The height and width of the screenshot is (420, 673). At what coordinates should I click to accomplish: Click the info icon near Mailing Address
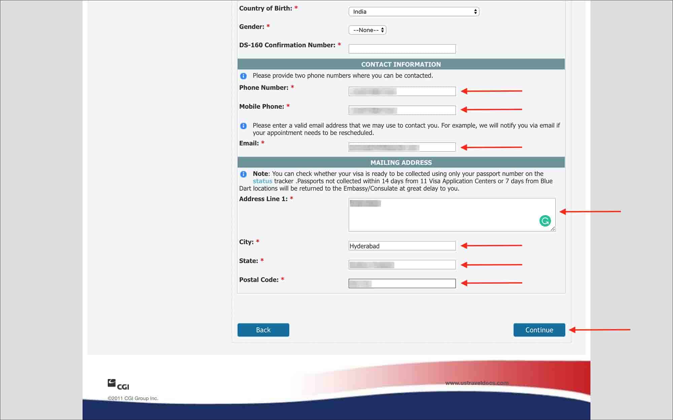tap(243, 174)
